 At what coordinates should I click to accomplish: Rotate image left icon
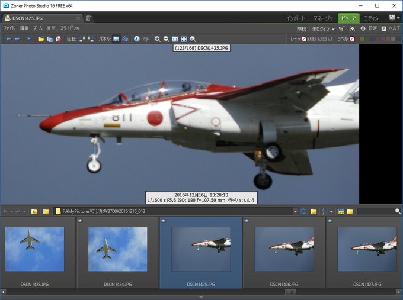point(82,39)
